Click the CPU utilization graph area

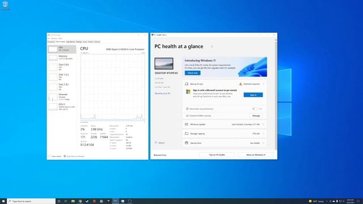(x=113, y=87)
